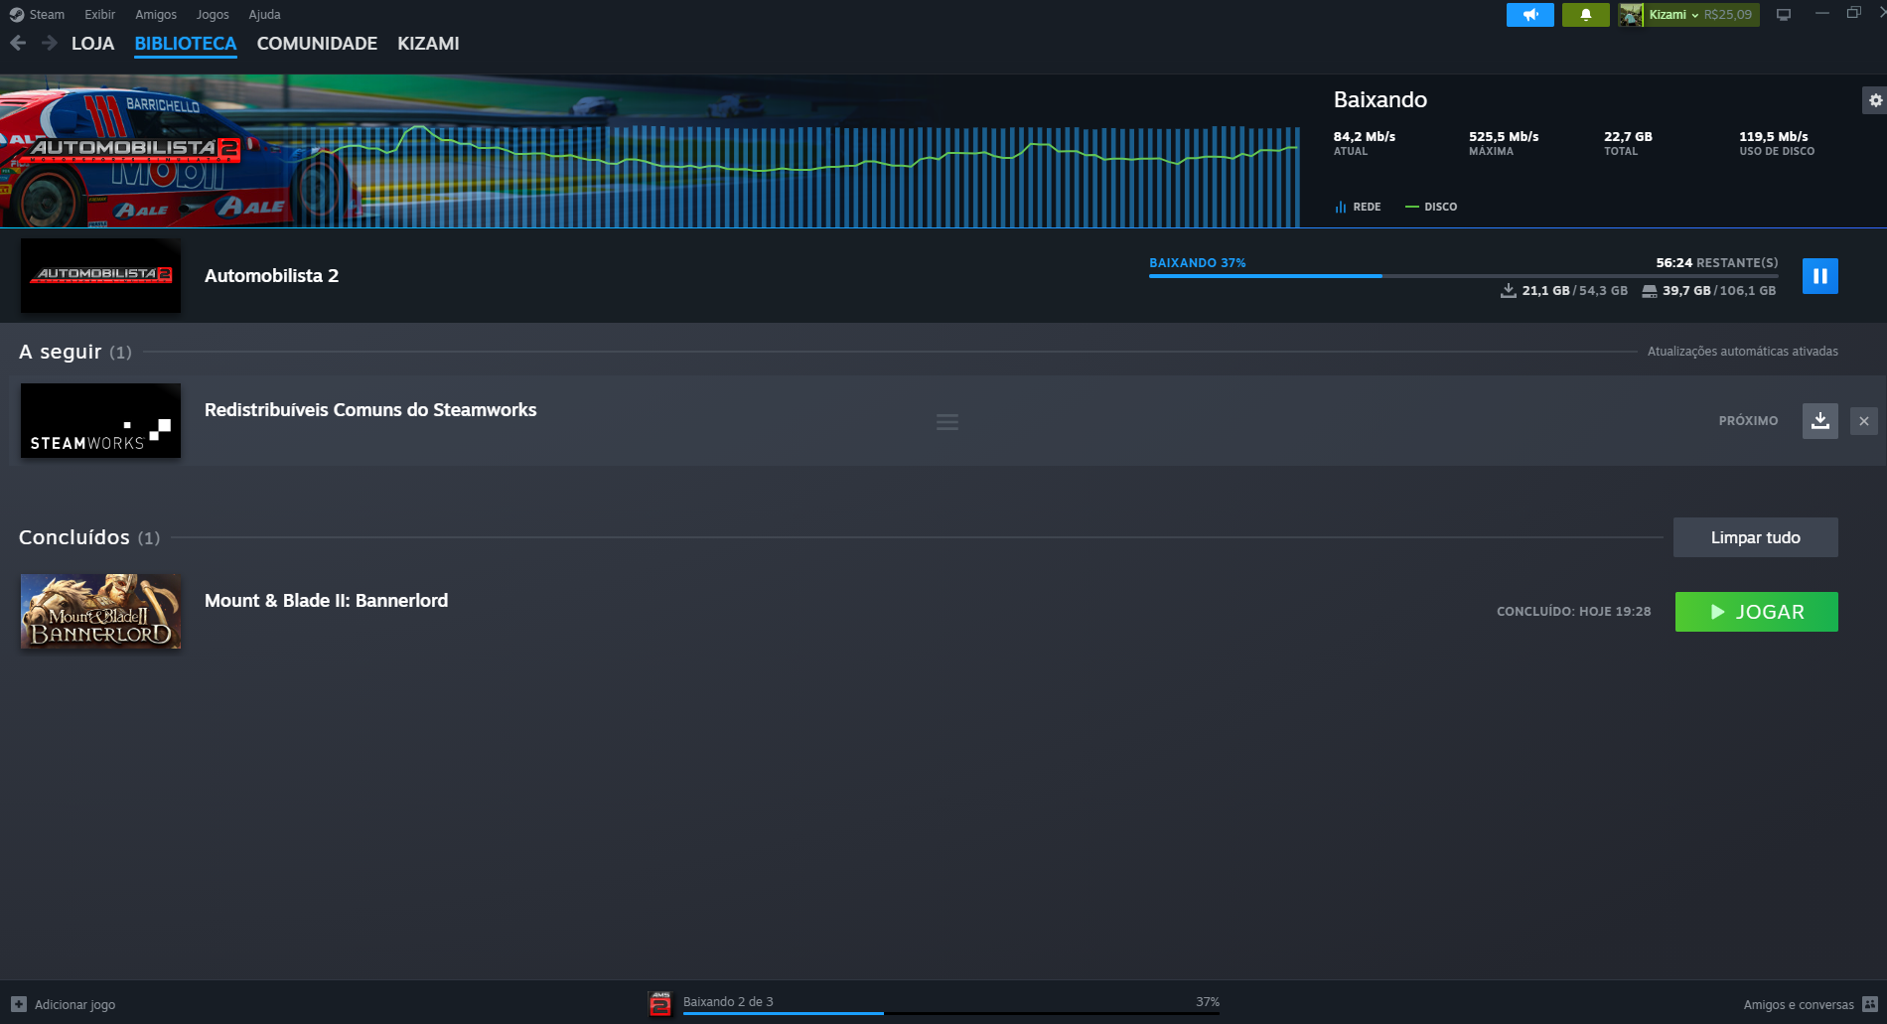This screenshot has height=1024, width=1887.
Task: Enter Big Picture mode via monitor icon
Action: pyautogui.click(x=1784, y=15)
